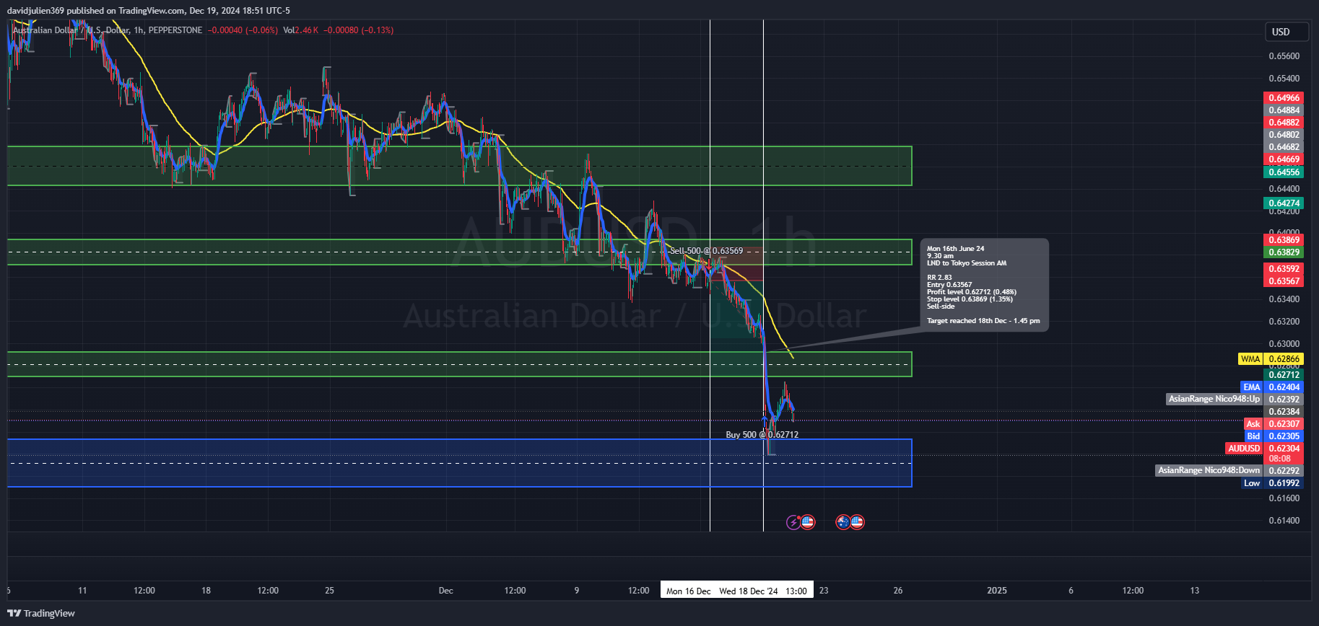Click the 0.61400 price scale value
This screenshot has width=1319, height=626.
pyautogui.click(x=1284, y=521)
